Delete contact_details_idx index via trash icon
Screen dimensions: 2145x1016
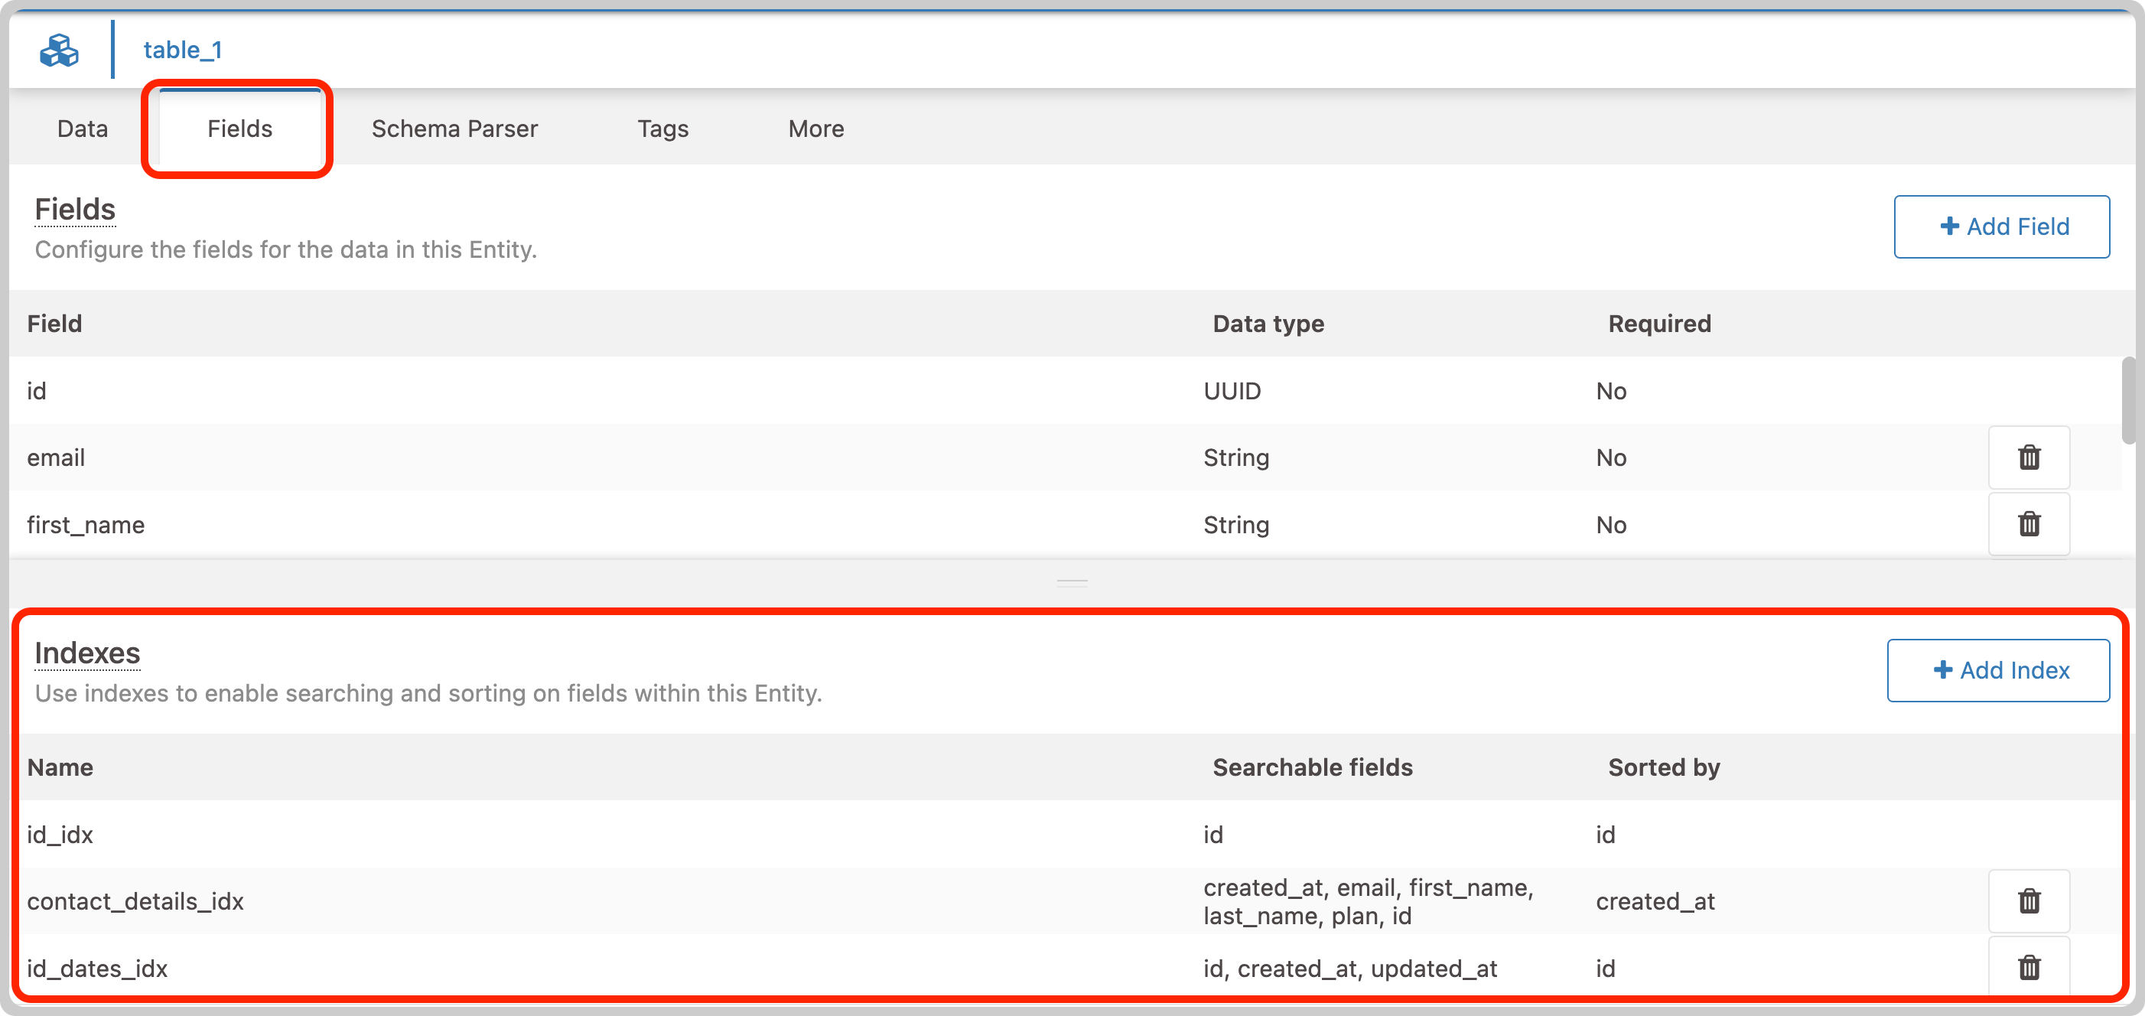tap(2029, 901)
